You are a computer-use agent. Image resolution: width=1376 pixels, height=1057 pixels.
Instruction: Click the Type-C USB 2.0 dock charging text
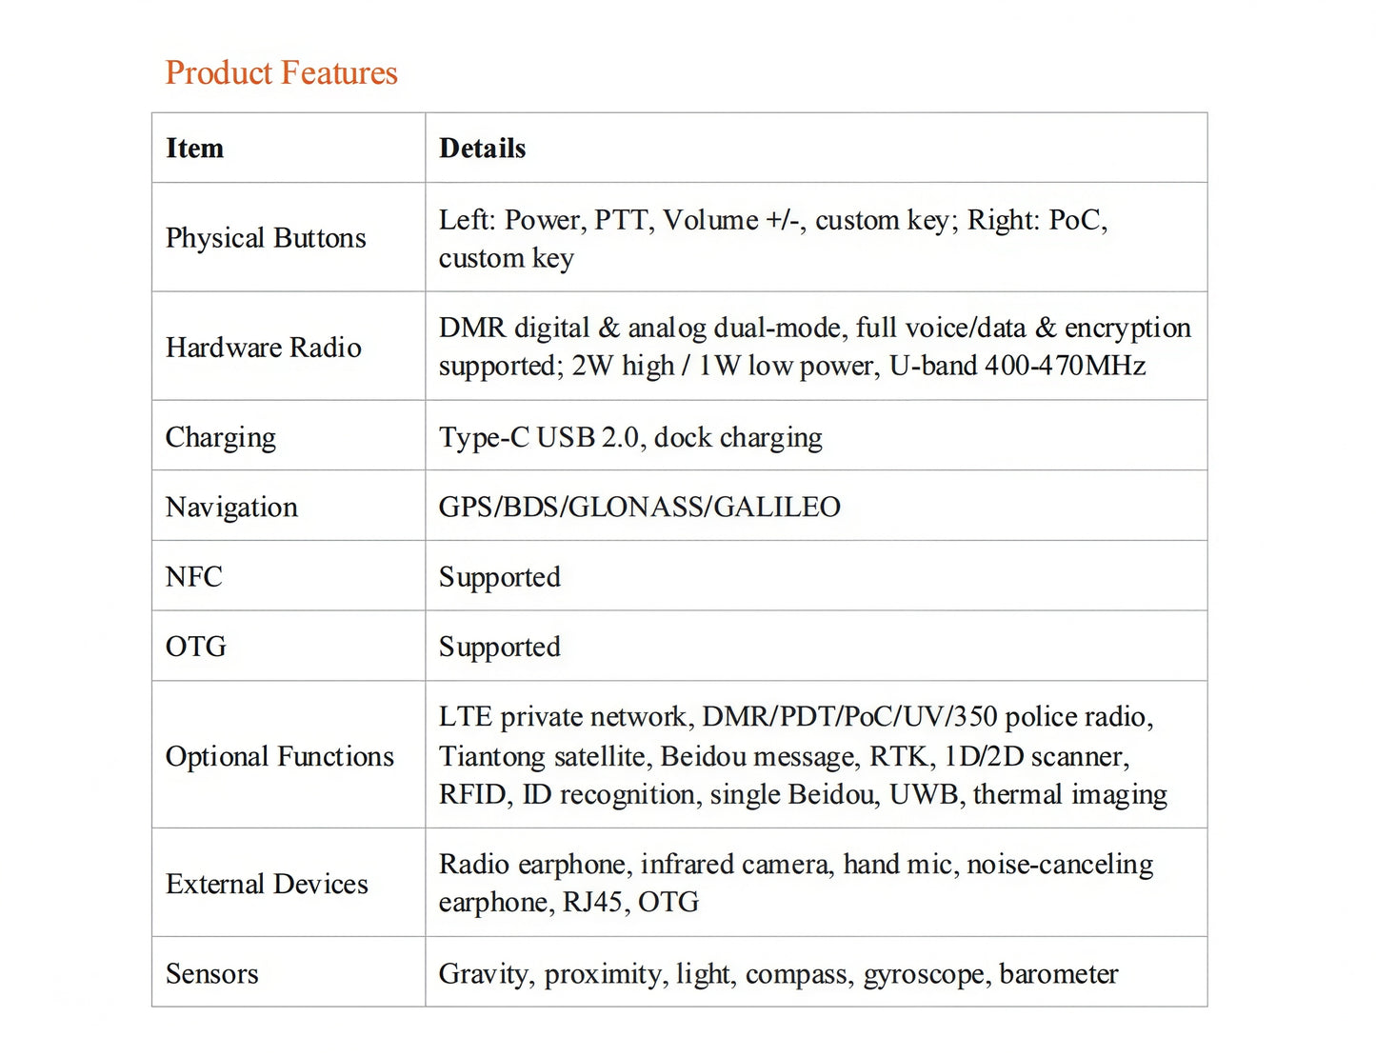coord(630,438)
